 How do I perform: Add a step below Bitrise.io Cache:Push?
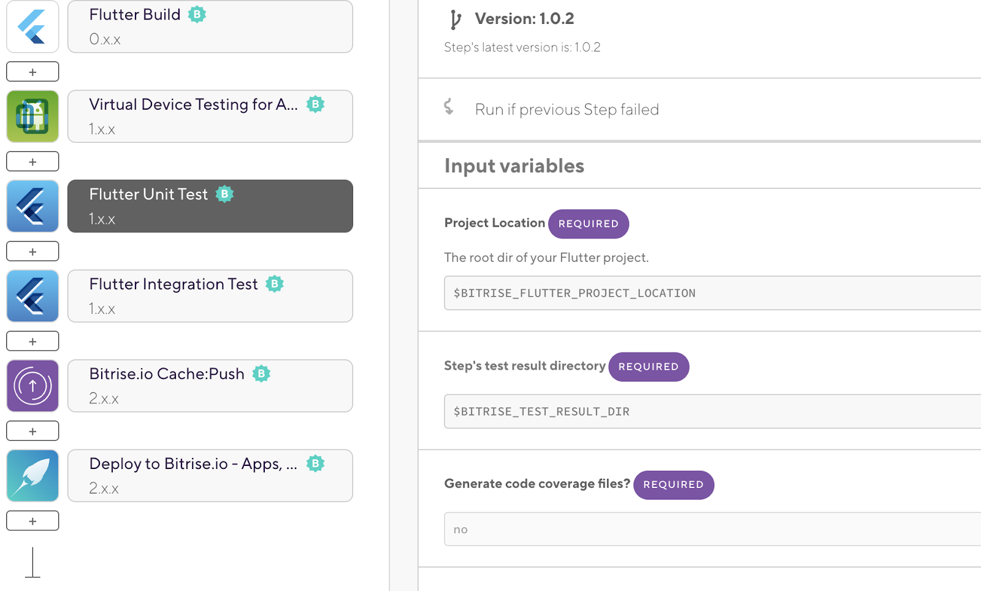click(x=32, y=431)
